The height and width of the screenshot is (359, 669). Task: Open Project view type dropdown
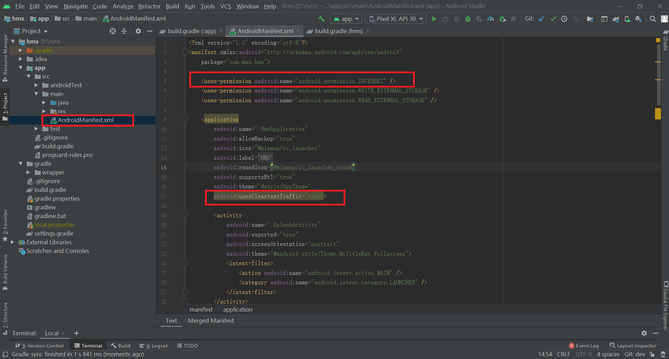(x=31, y=31)
